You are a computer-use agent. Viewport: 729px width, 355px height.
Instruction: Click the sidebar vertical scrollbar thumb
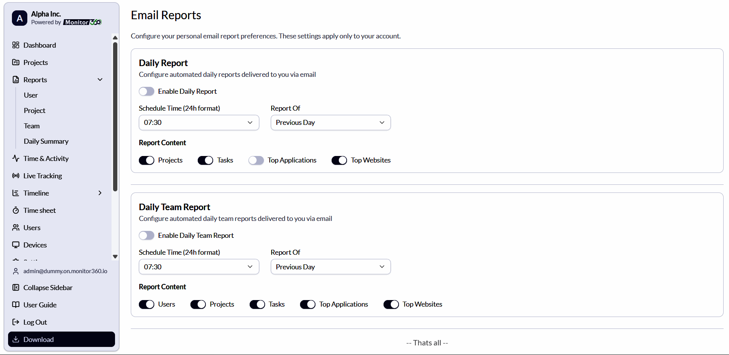(115, 115)
